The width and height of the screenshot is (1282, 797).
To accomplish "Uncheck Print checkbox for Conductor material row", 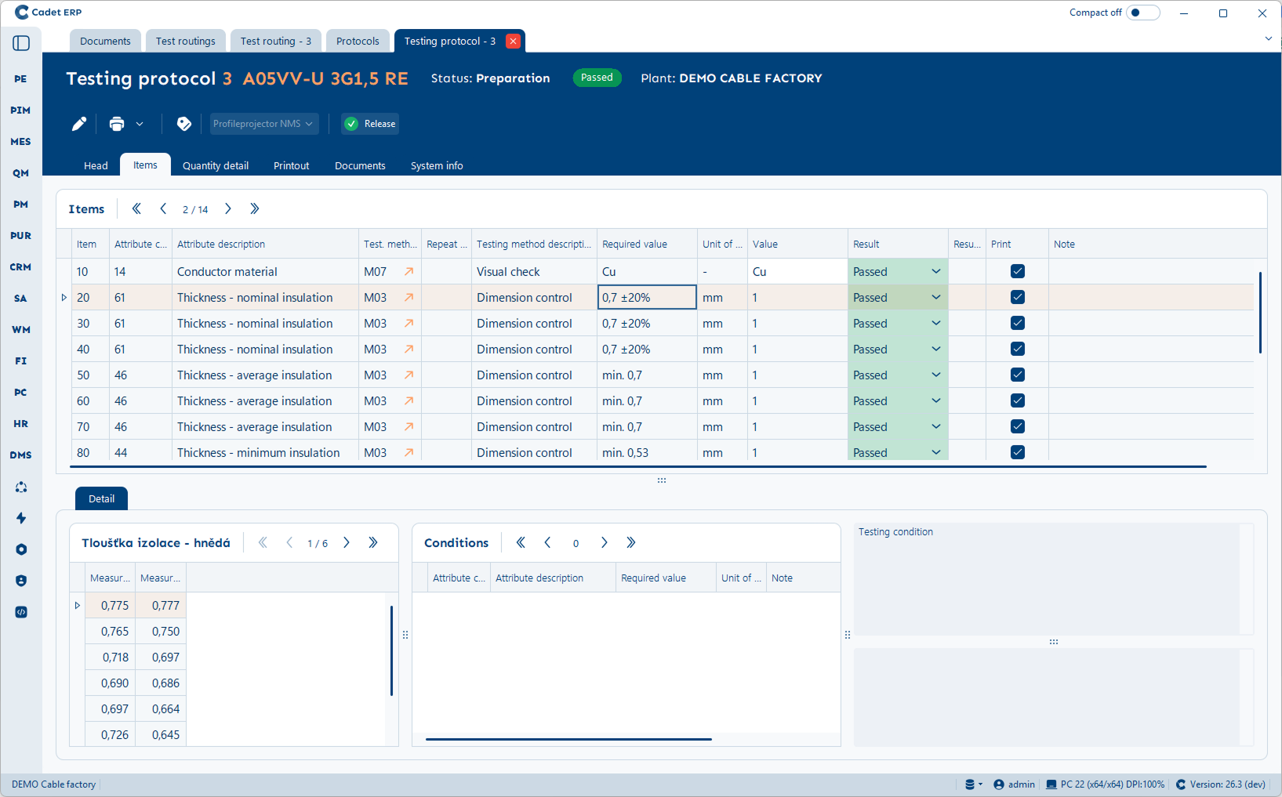I will 1018,272.
